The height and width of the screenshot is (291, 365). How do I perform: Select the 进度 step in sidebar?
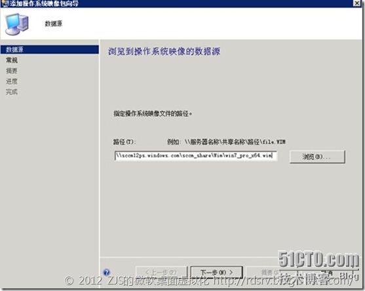pyautogui.click(x=12, y=81)
